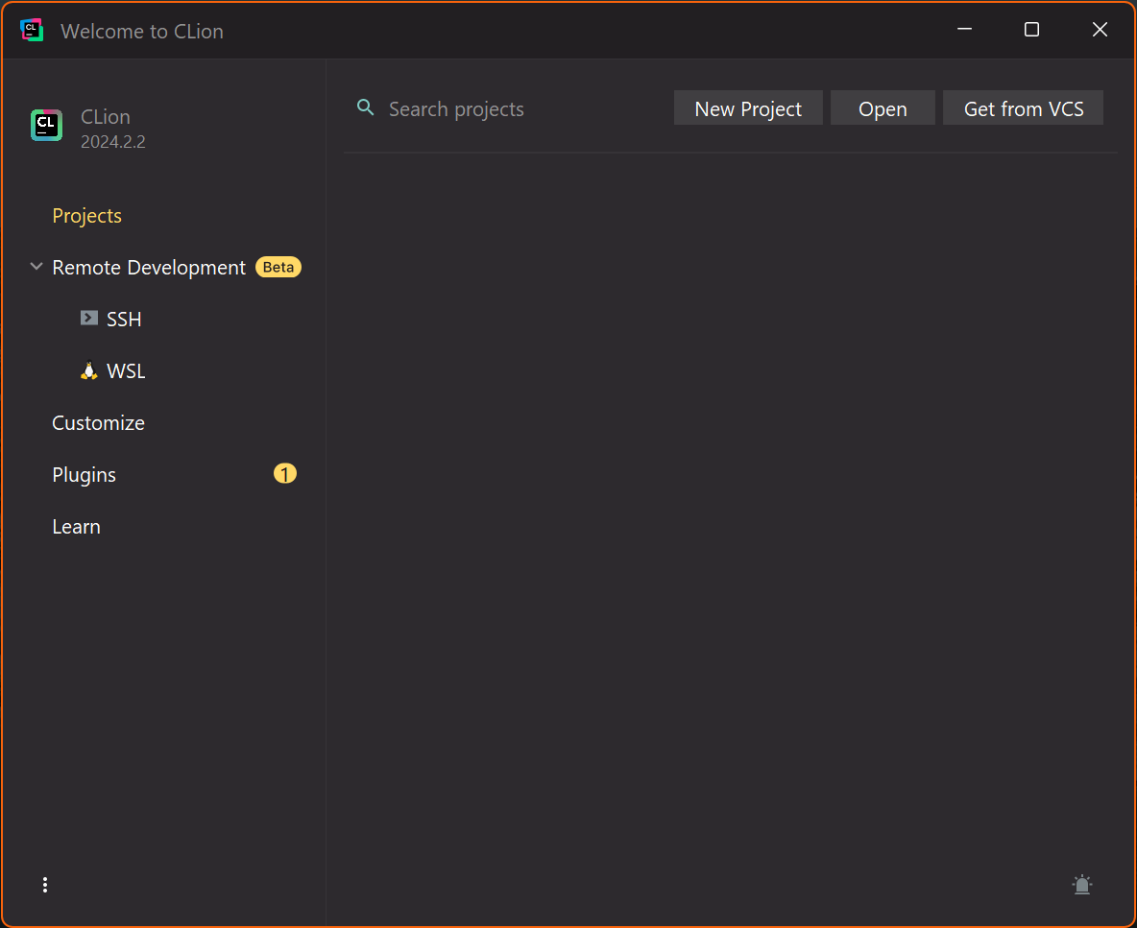This screenshot has width=1137, height=928.
Task: Click the Beta badge beside Remote Development
Action: [x=278, y=268]
